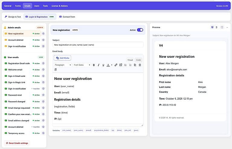Insert the {year} variable chip
The height and width of the screenshot is (149, 232).
pyautogui.click(x=136, y=130)
